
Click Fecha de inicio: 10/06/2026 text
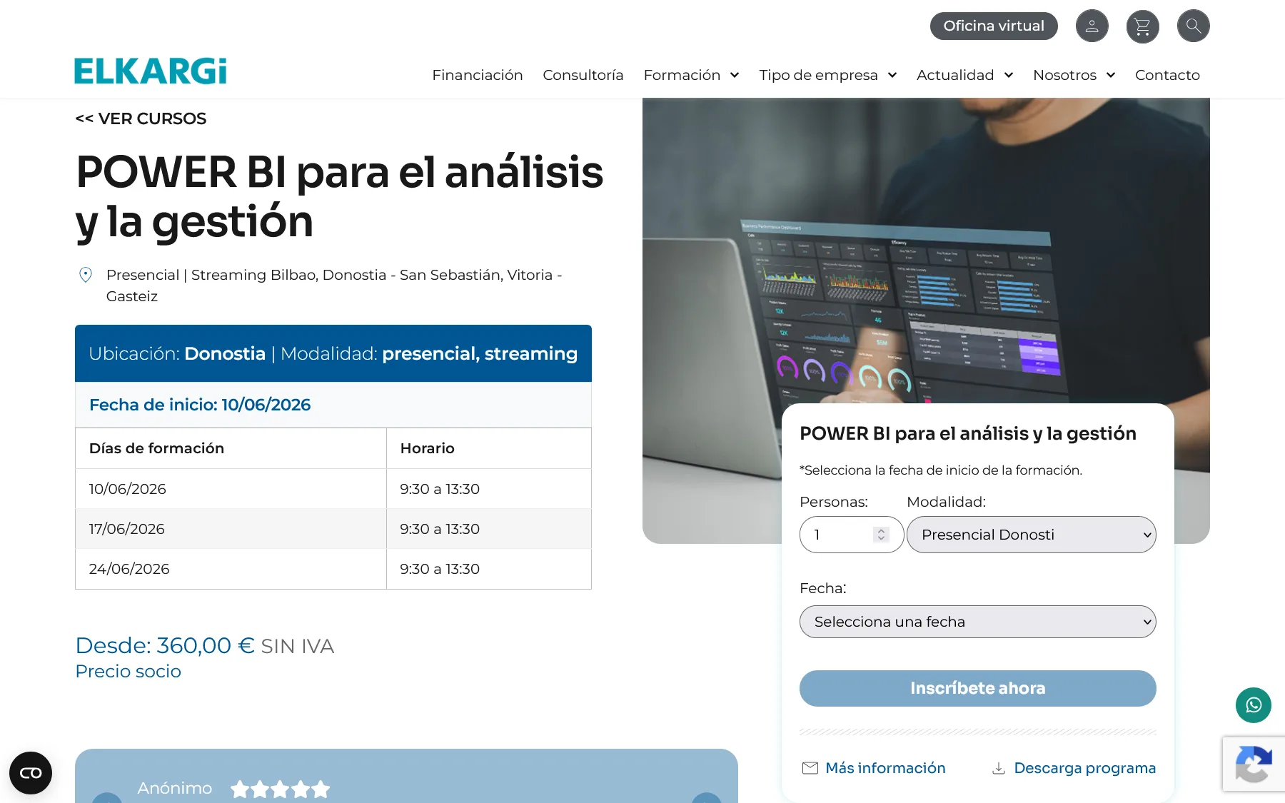coord(200,405)
